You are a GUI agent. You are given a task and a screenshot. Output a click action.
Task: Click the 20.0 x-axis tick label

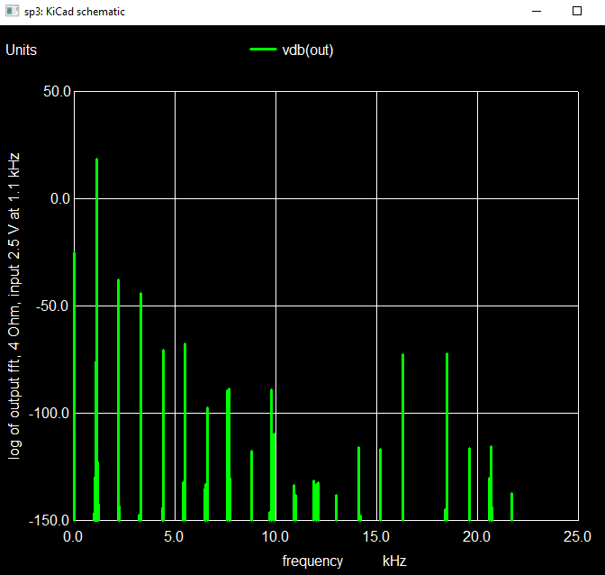[x=477, y=537]
